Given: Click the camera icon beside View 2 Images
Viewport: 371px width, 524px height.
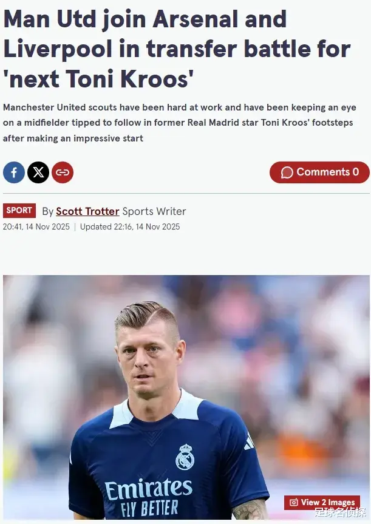Looking at the screenshot, I should 293,502.
